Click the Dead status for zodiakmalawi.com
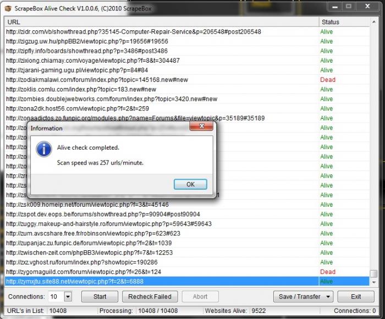Viewport: 385px width, 319px height. tap(328, 80)
